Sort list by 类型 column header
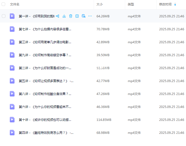186x146 pixels. point(131,4)
